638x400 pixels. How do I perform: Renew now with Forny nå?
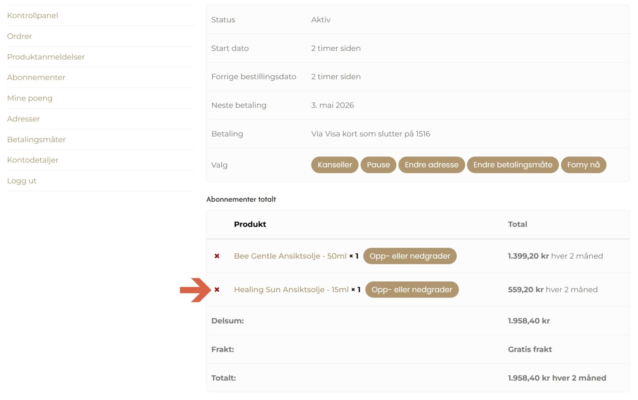point(583,165)
